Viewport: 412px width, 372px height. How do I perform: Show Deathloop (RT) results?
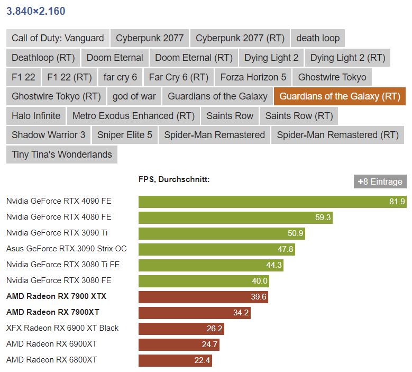pos(43,58)
